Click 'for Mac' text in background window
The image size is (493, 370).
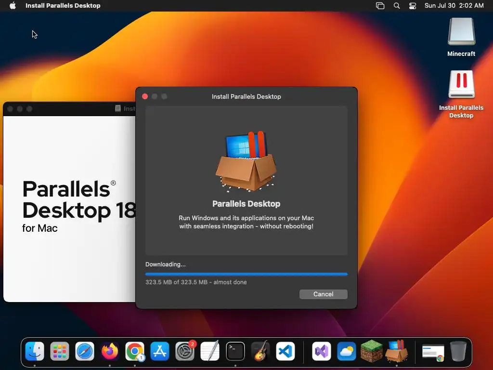click(x=40, y=228)
